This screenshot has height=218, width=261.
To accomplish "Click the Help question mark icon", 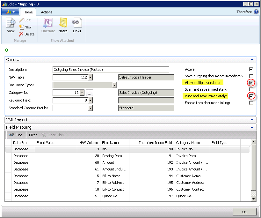I will click(x=256, y=12).
